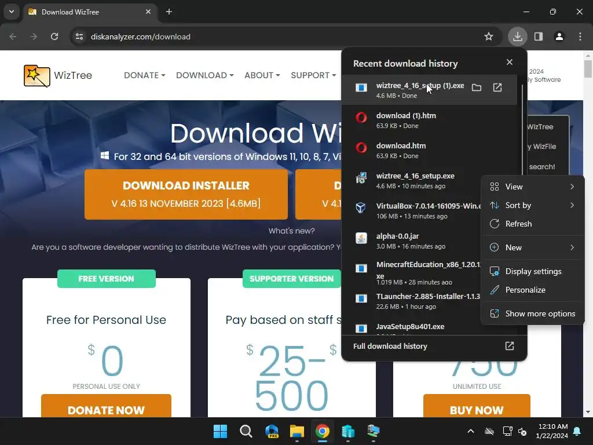The width and height of the screenshot is (593, 445).
Task: Click the DONATE NOW button
Action: (x=107, y=406)
